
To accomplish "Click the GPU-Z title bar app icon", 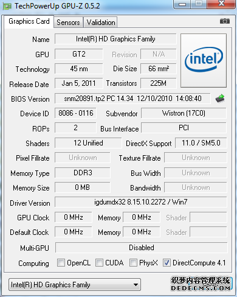I will pyautogui.click(x=7, y=6).
